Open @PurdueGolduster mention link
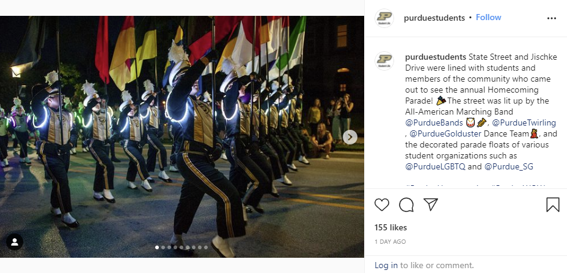This screenshot has width=567, height=273. tap(445, 134)
